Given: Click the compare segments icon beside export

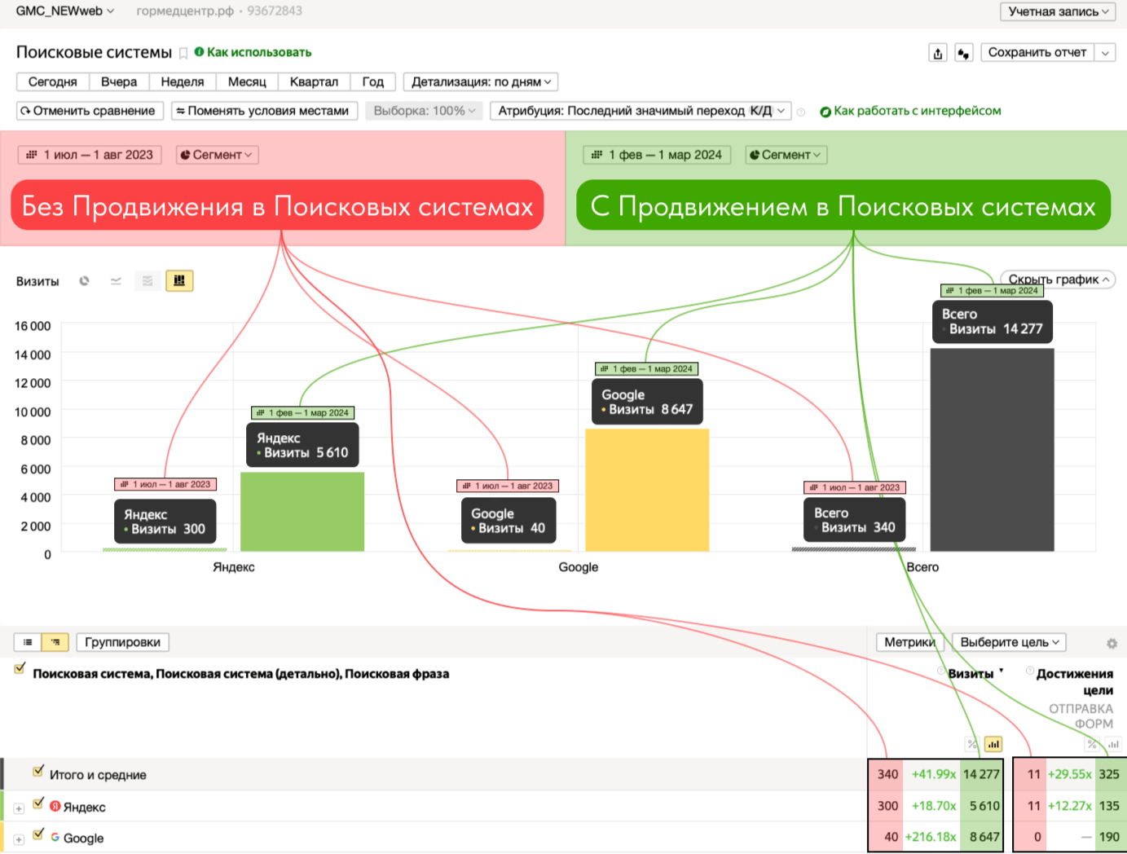Looking at the screenshot, I should click(964, 53).
